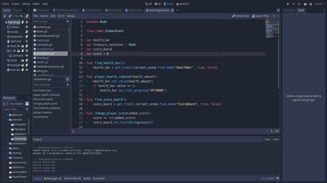Screen dimensions: 327x183
Task: Open the Help menu
Action: pos(45,4)
